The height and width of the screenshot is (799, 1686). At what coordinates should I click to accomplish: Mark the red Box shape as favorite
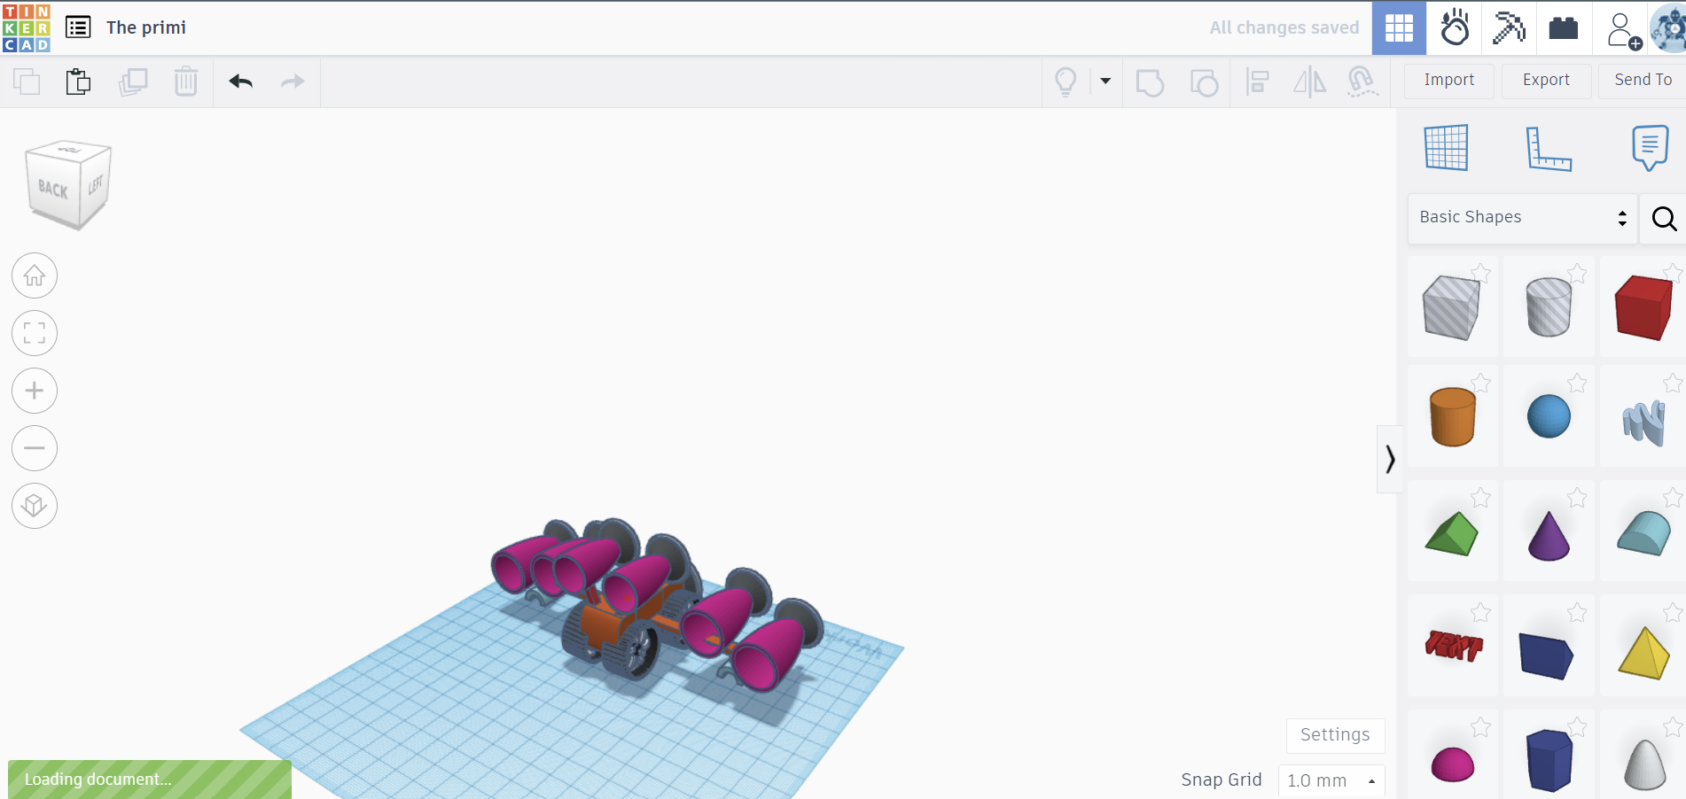(x=1672, y=273)
